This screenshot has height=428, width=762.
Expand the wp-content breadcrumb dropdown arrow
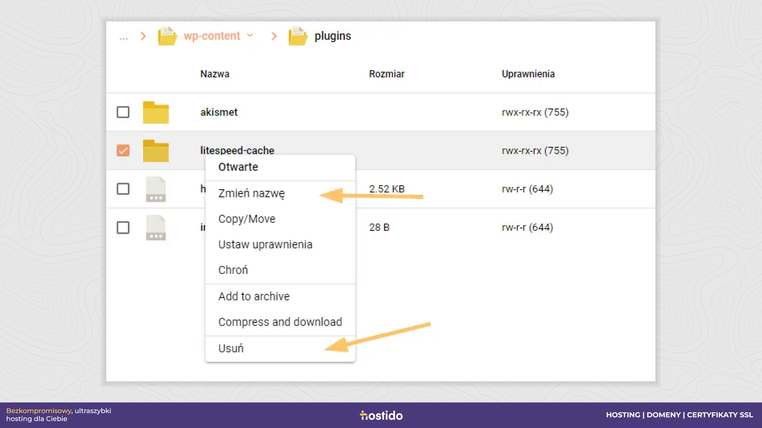pyautogui.click(x=250, y=35)
